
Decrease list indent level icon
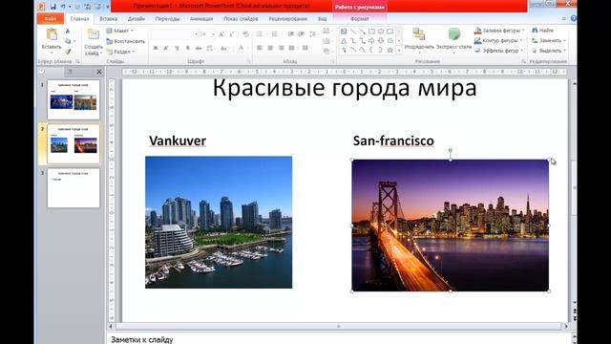point(290,34)
